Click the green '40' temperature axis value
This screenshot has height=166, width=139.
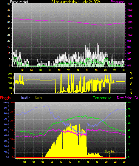(x=129, y=102)
